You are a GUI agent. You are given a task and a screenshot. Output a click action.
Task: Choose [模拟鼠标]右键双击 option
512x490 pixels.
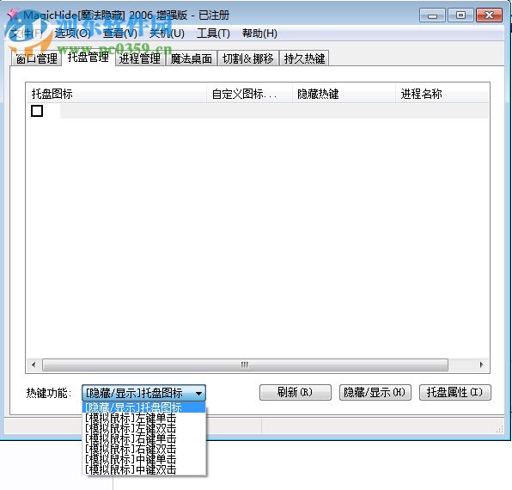pyautogui.click(x=144, y=449)
